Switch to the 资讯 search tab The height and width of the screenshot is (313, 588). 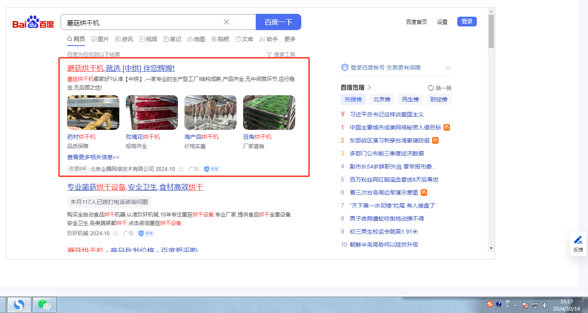click(x=124, y=39)
